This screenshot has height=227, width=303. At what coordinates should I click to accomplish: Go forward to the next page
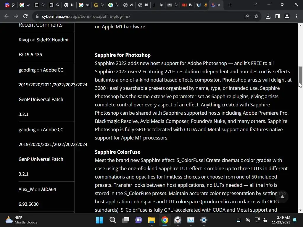16,17
